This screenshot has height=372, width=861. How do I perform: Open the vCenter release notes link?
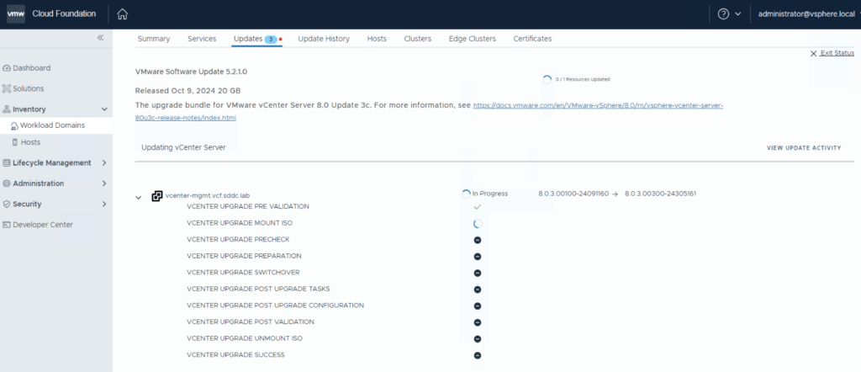pos(597,106)
